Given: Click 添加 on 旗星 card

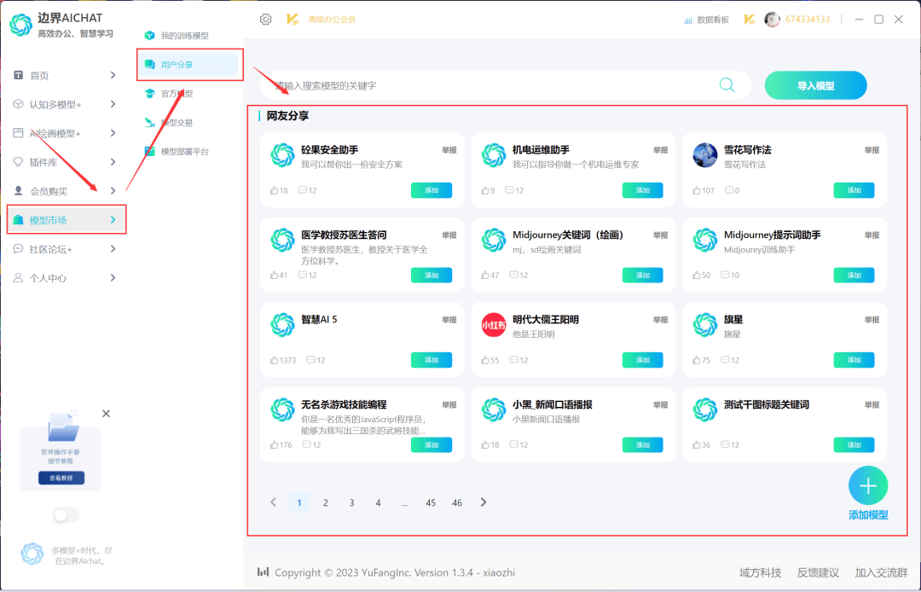Looking at the screenshot, I should 854,360.
